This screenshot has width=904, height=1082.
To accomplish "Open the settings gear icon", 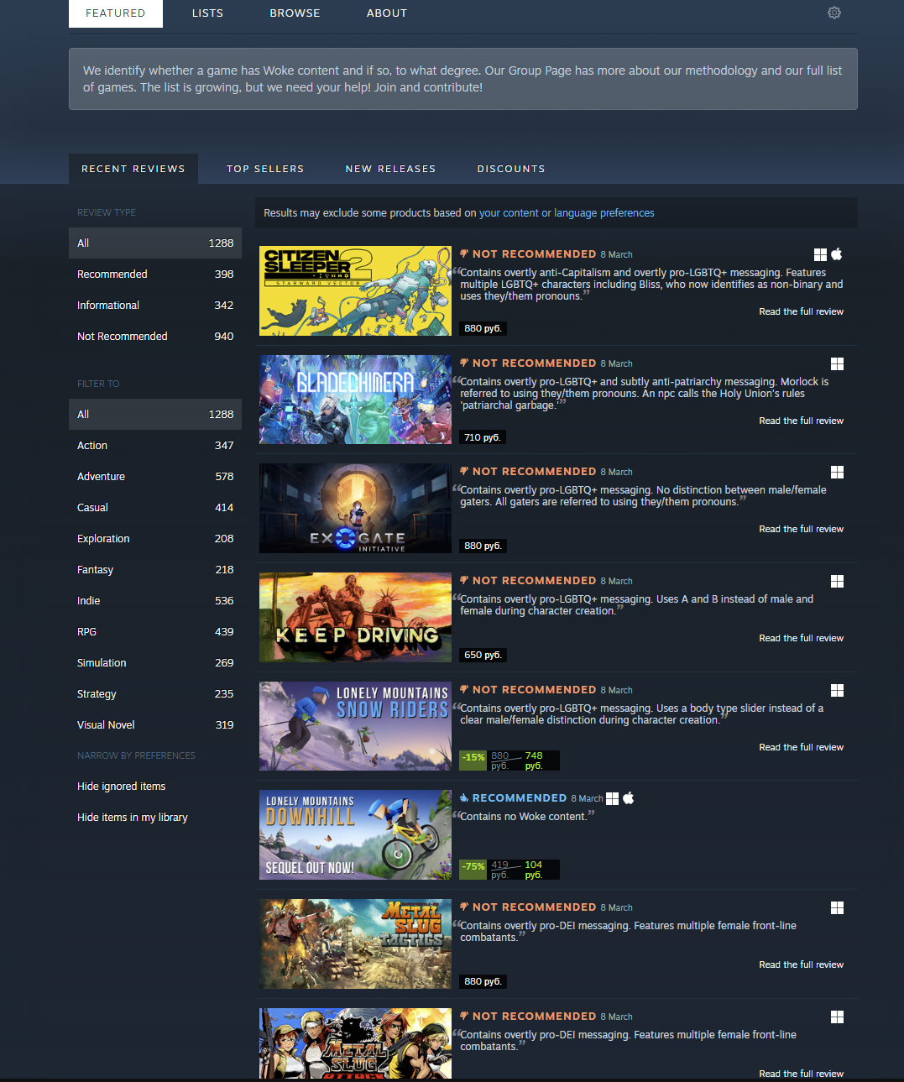I will coord(834,13).
